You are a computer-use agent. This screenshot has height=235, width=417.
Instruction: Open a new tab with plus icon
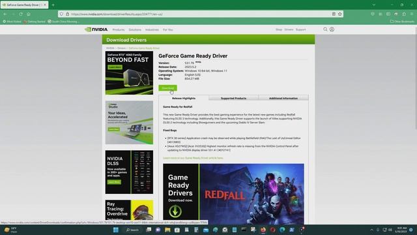[53, 5]
